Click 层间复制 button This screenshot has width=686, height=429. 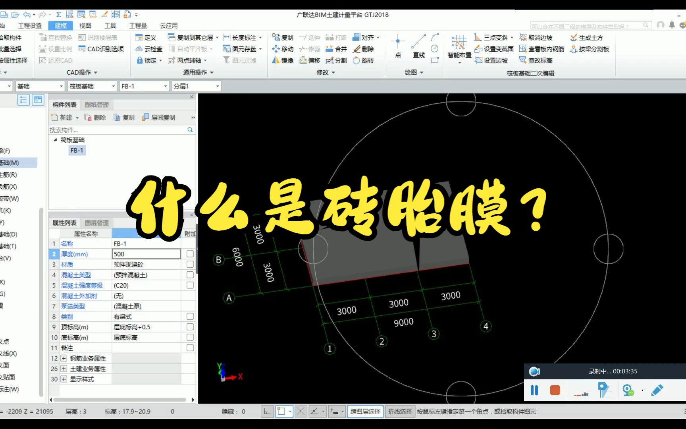159,118
